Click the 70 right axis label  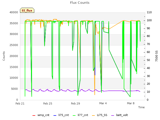point(148,44)
